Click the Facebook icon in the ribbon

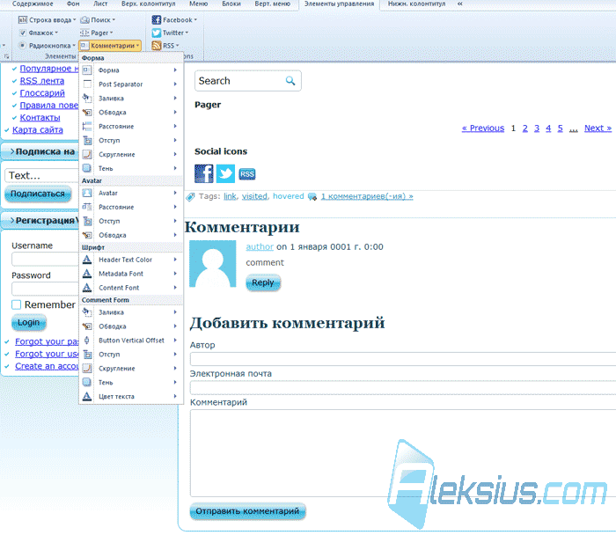[x=157, y=19]
